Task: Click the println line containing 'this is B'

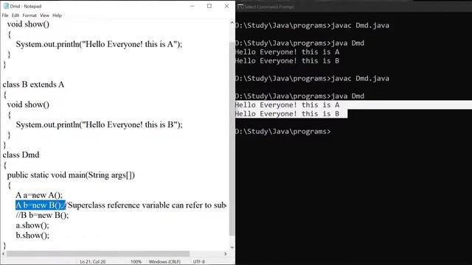Action: coord(99,124)
